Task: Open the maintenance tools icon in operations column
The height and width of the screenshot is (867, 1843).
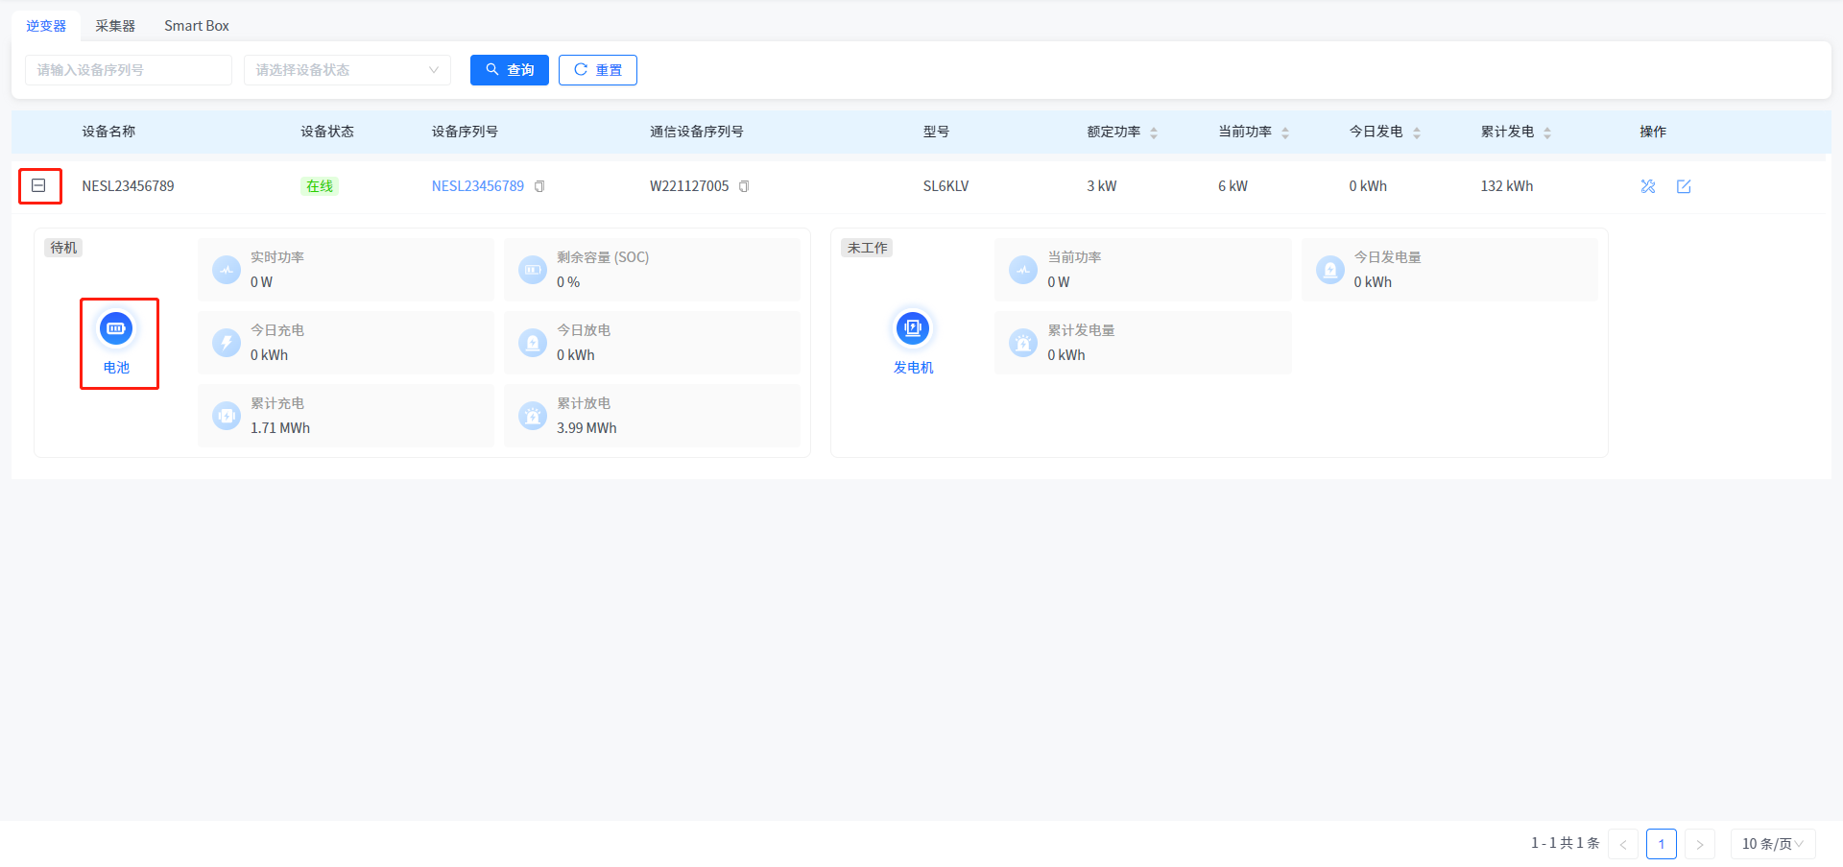Action: (1648, 186)
